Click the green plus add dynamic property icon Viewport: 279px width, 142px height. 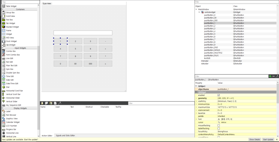coord(270,76)
